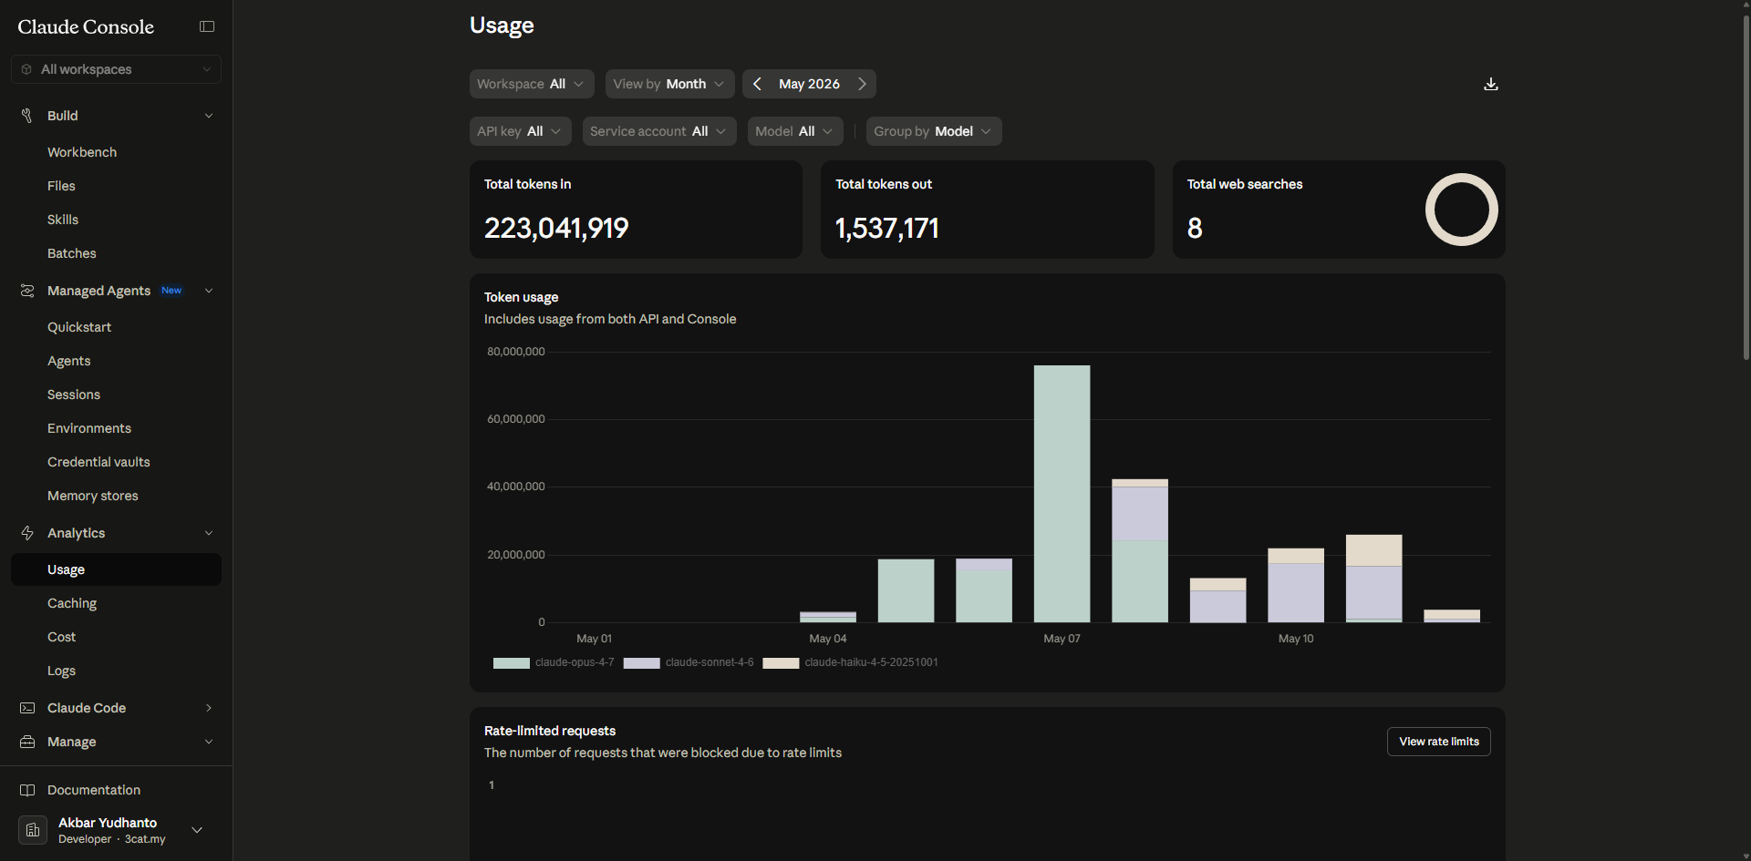Click the Usage page title
The height and width of the screenshot is (861, 1751).
502,26
